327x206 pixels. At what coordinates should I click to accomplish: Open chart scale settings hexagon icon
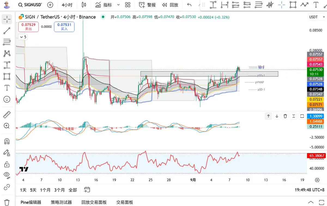(x=317, y=180)
